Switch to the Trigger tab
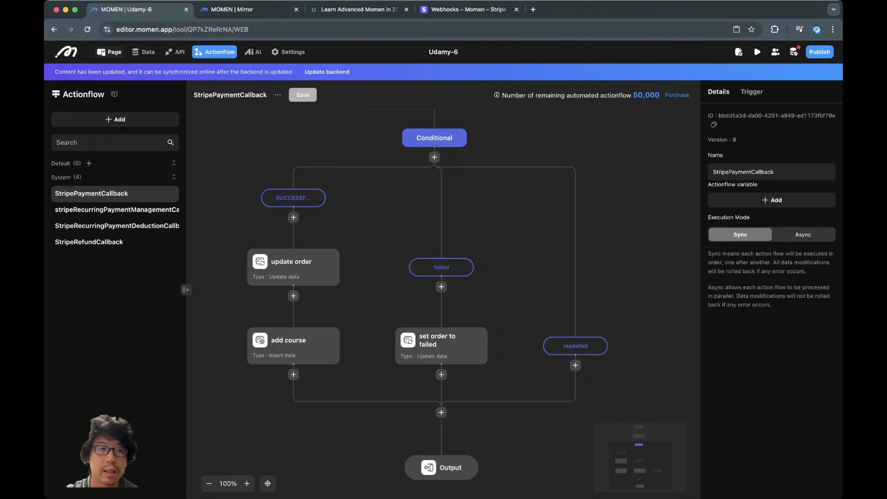 (x=752, y=92)
